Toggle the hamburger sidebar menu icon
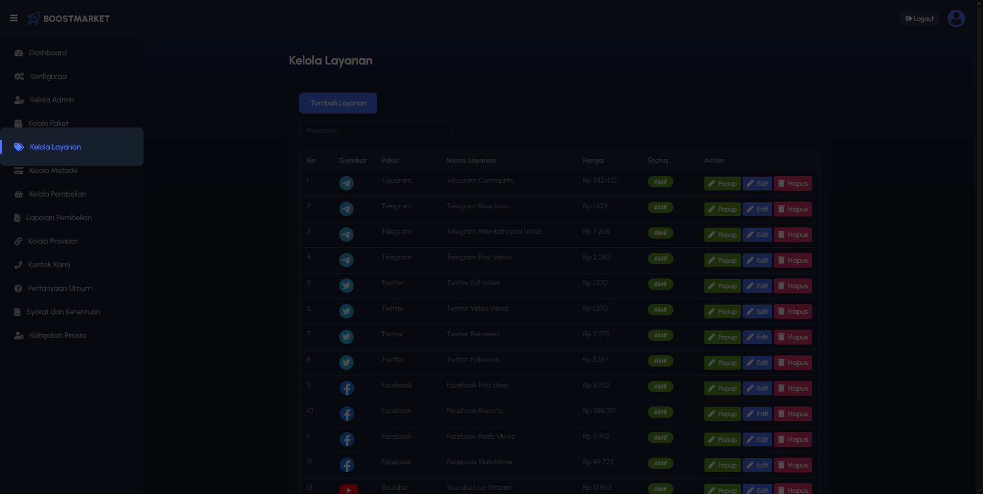 tap(14, 18)
